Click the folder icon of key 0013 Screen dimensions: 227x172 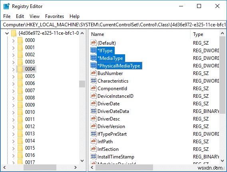pyautogui.click(x=20, y=134)
